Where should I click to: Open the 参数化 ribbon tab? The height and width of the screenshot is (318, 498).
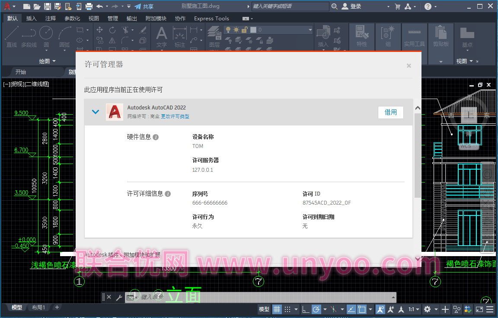point(72,19)
